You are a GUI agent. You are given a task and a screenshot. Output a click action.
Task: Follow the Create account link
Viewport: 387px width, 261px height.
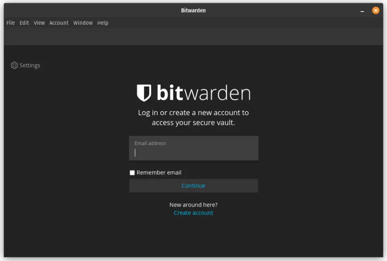193,213
